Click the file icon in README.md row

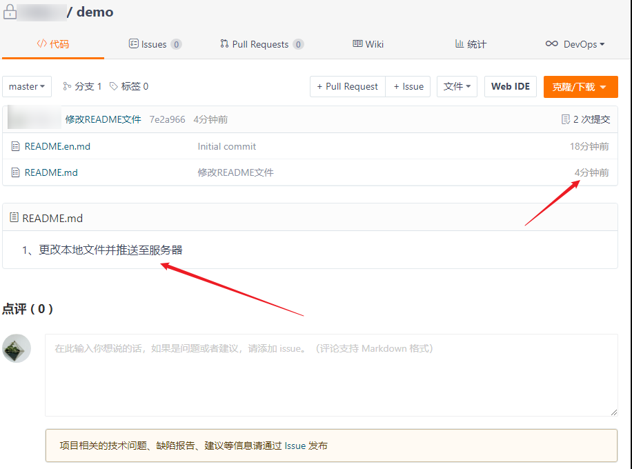click(15, 172)
